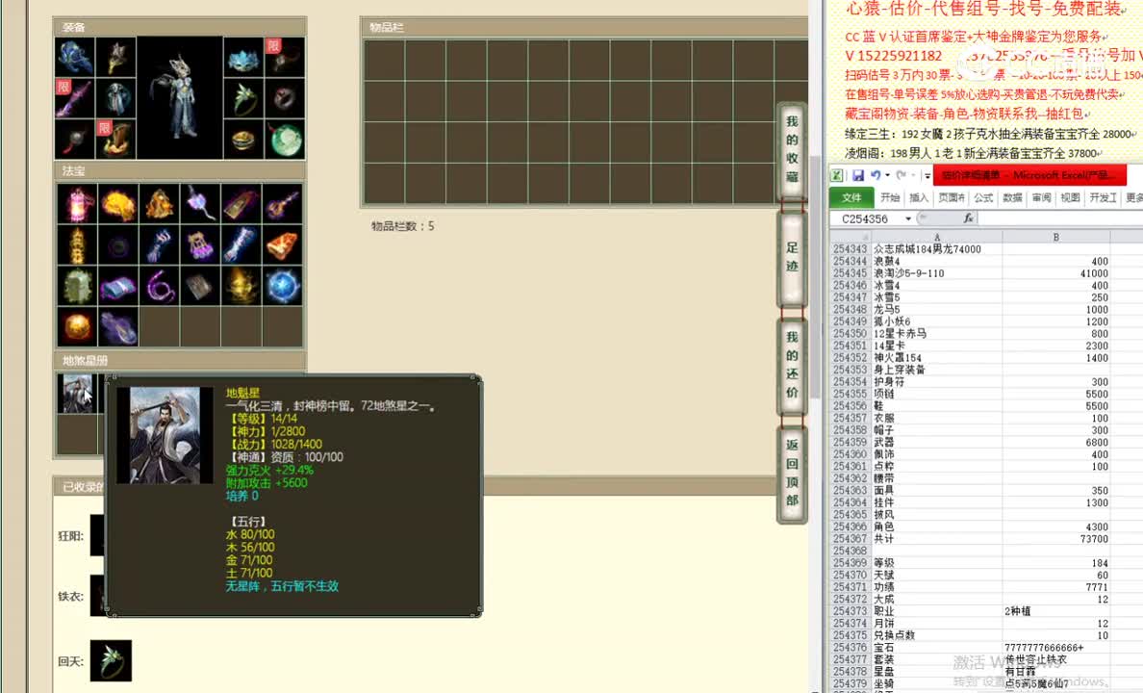This screenshot has height=693, width=1143.
Task: Select the blue claw treasure icon
Action: point(159,245)
